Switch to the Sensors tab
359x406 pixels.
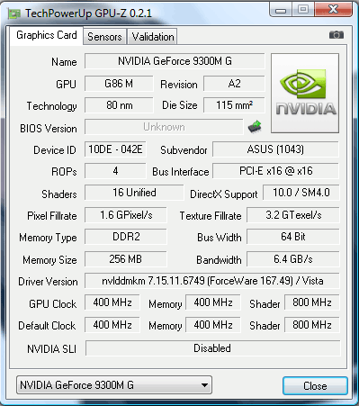(x=104, y=37)
